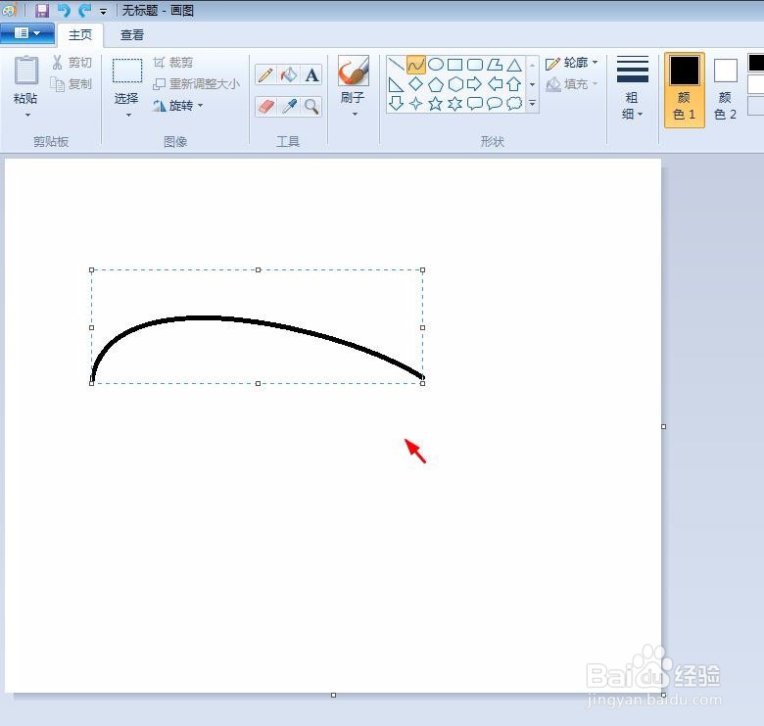Select the Eraser tool
Screen dimensions: 764x726
pyautogui.click(x=265, y=106)
